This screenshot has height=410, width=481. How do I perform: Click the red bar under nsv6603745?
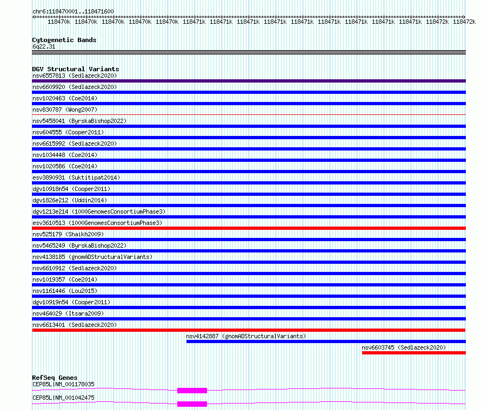(414, 353)
